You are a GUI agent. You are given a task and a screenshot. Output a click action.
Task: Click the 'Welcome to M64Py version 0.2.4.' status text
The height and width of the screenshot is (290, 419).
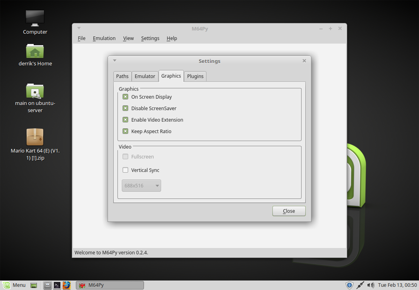[111, 252]
